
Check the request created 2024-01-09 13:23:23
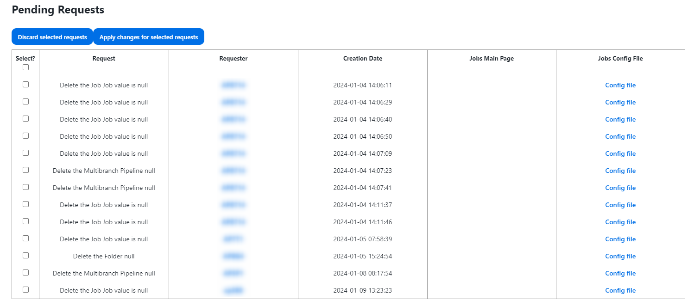(x=25, y=290)
